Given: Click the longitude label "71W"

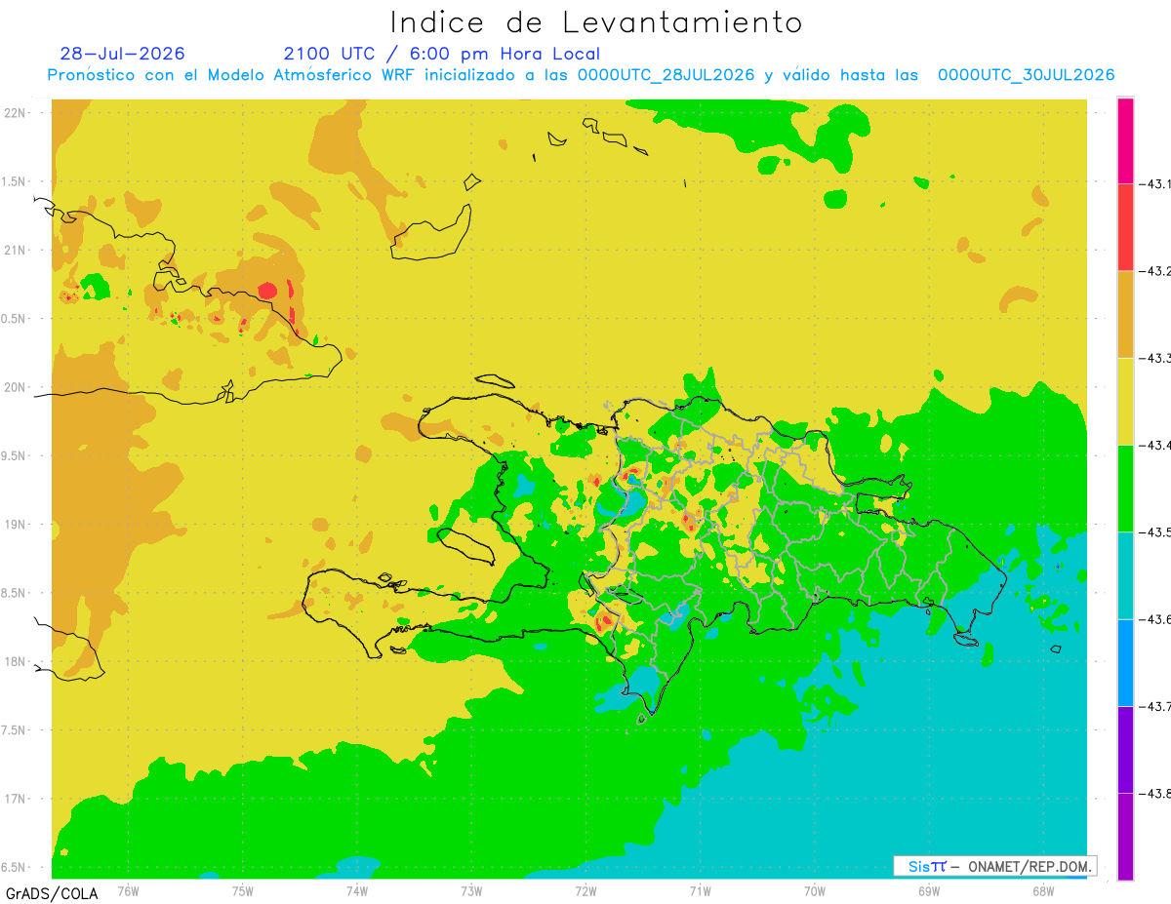Looking at the screenshot, I should coord(700,890).
